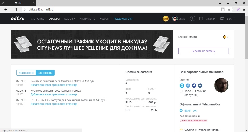Switch to "Мои новости" tab
Screen dimensions: 248x132
26,73
